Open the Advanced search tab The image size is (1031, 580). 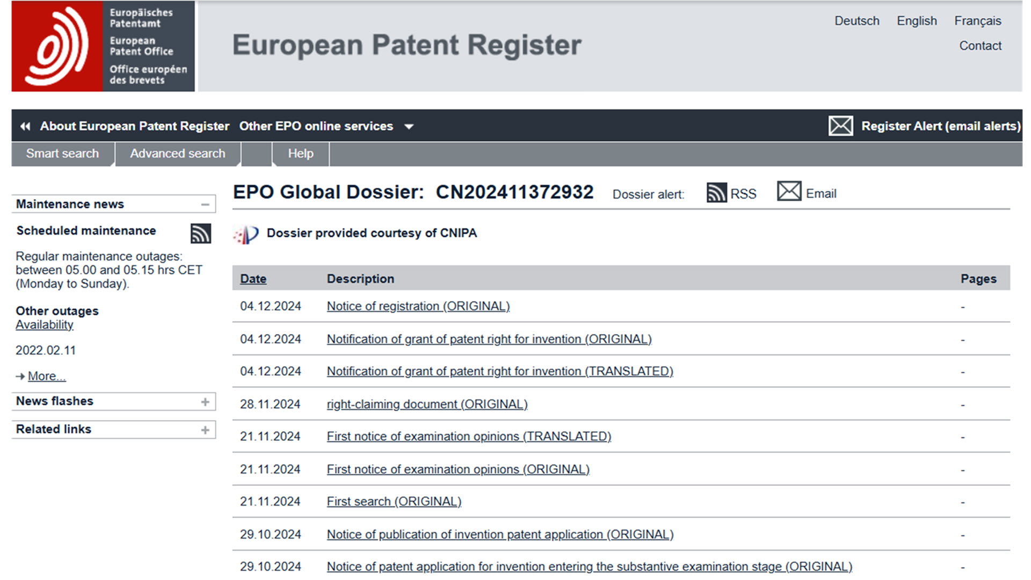click(177, 154)
